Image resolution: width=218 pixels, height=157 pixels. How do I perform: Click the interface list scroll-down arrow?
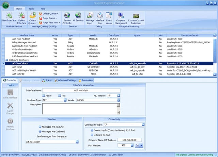point(215,74)
